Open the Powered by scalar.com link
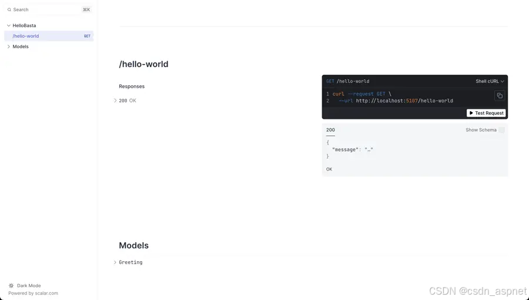Image resolution: width=529 pixels, height=300 pixels. coord(33,294)
